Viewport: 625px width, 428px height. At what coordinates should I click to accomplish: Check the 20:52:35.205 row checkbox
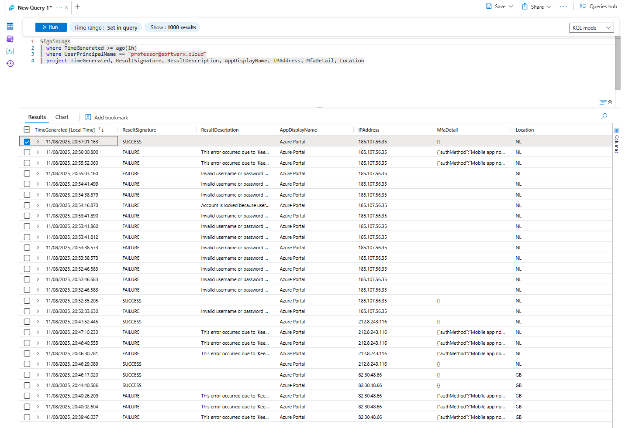[27, 301]
